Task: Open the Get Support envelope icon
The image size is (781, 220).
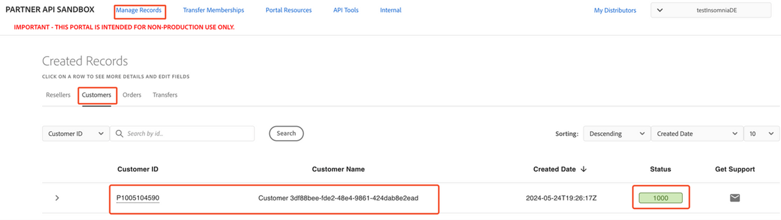Action: 735,197
